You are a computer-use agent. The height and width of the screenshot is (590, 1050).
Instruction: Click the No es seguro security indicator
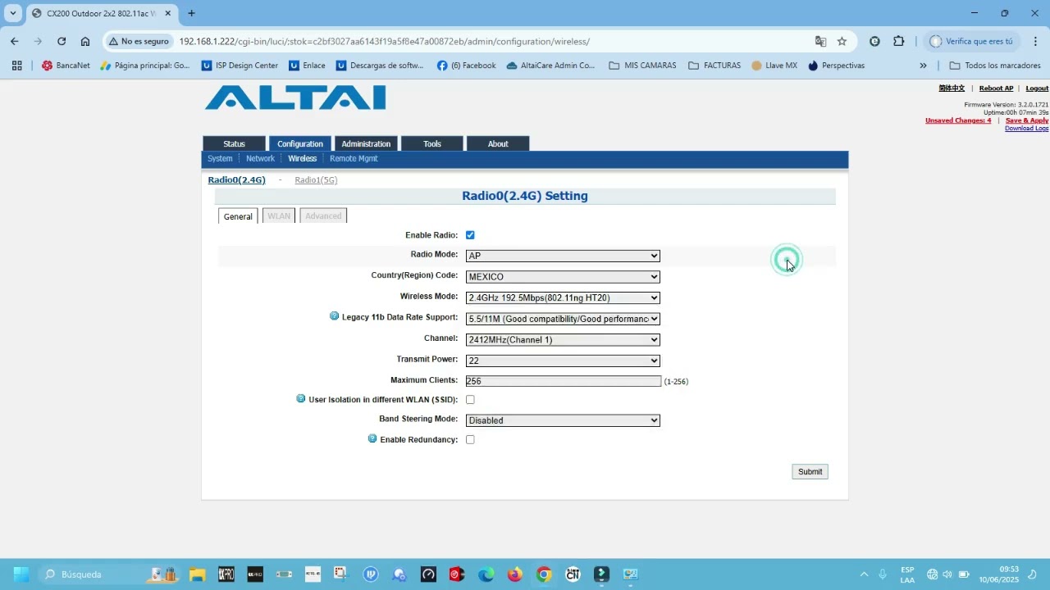coord(139,41)
